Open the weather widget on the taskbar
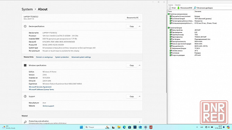 [9, 127]
